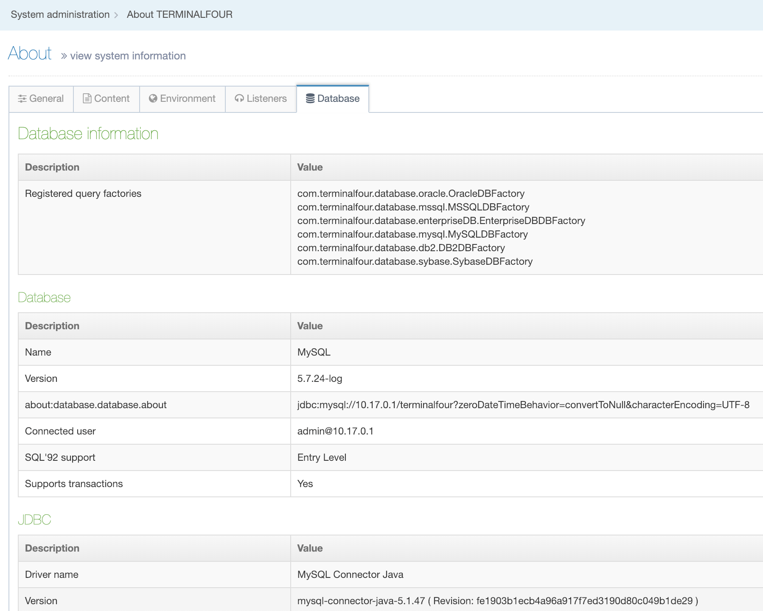Click the document icon on Content tab
This screenshot has height=611, width=763.
point(87,98)
